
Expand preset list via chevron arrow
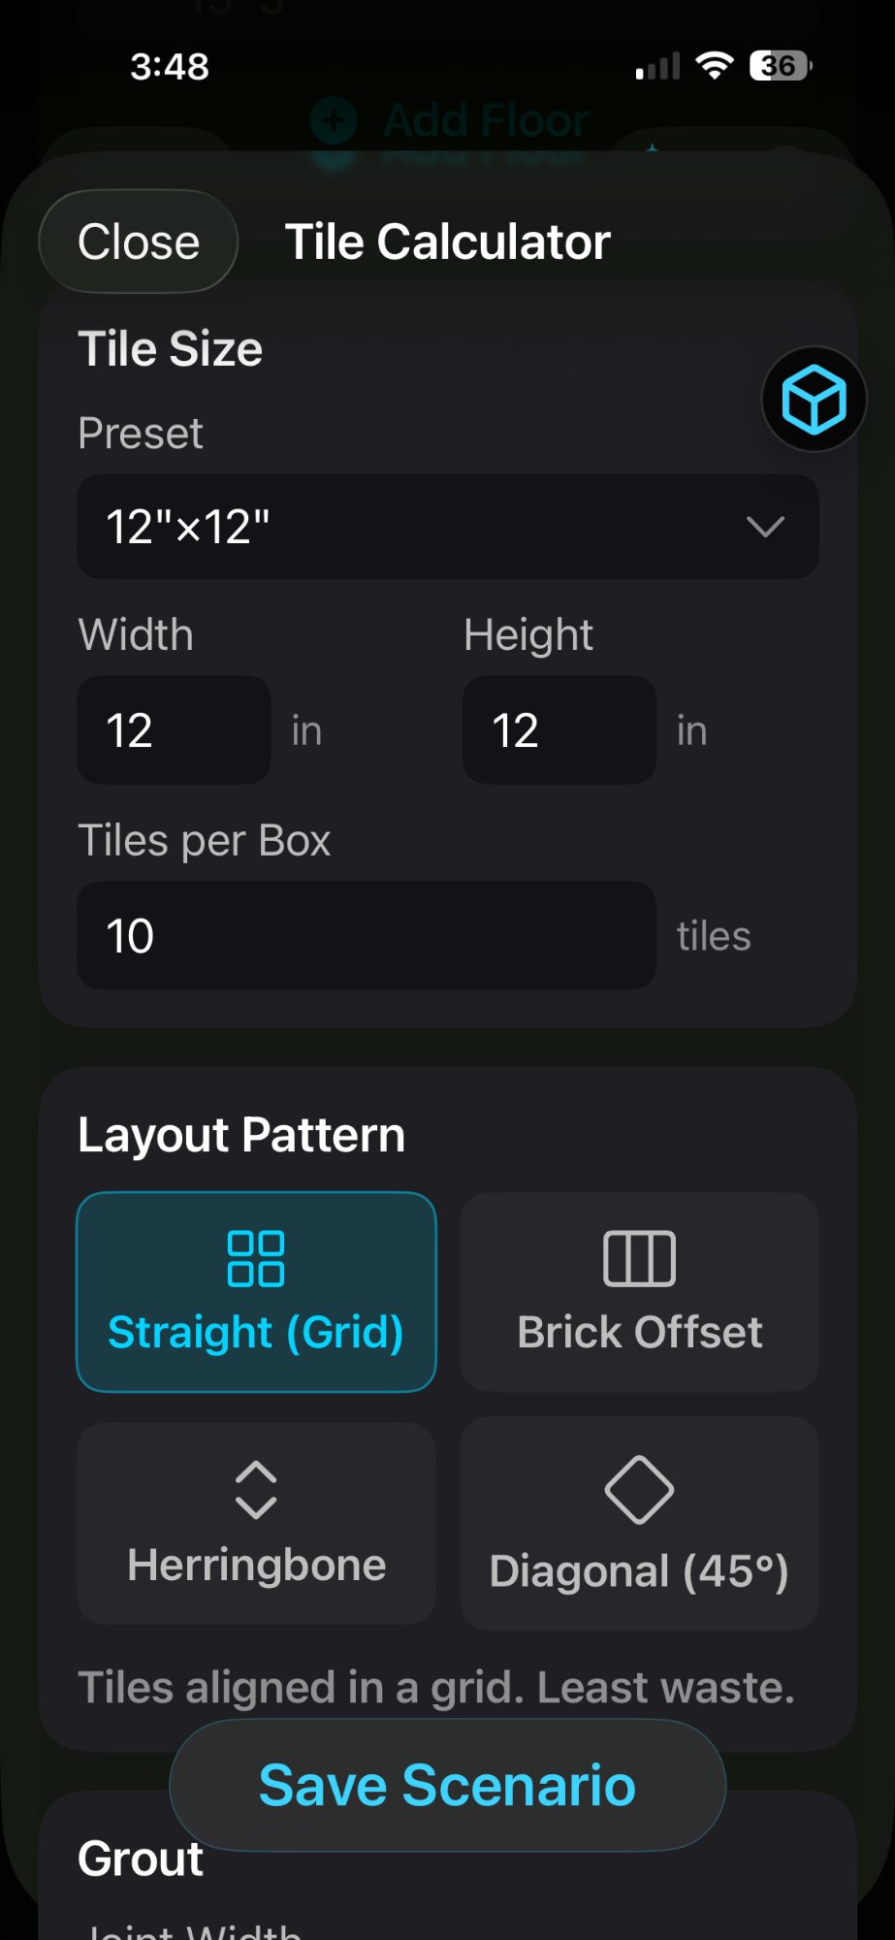pyautogui.click(x=765, y=527)
